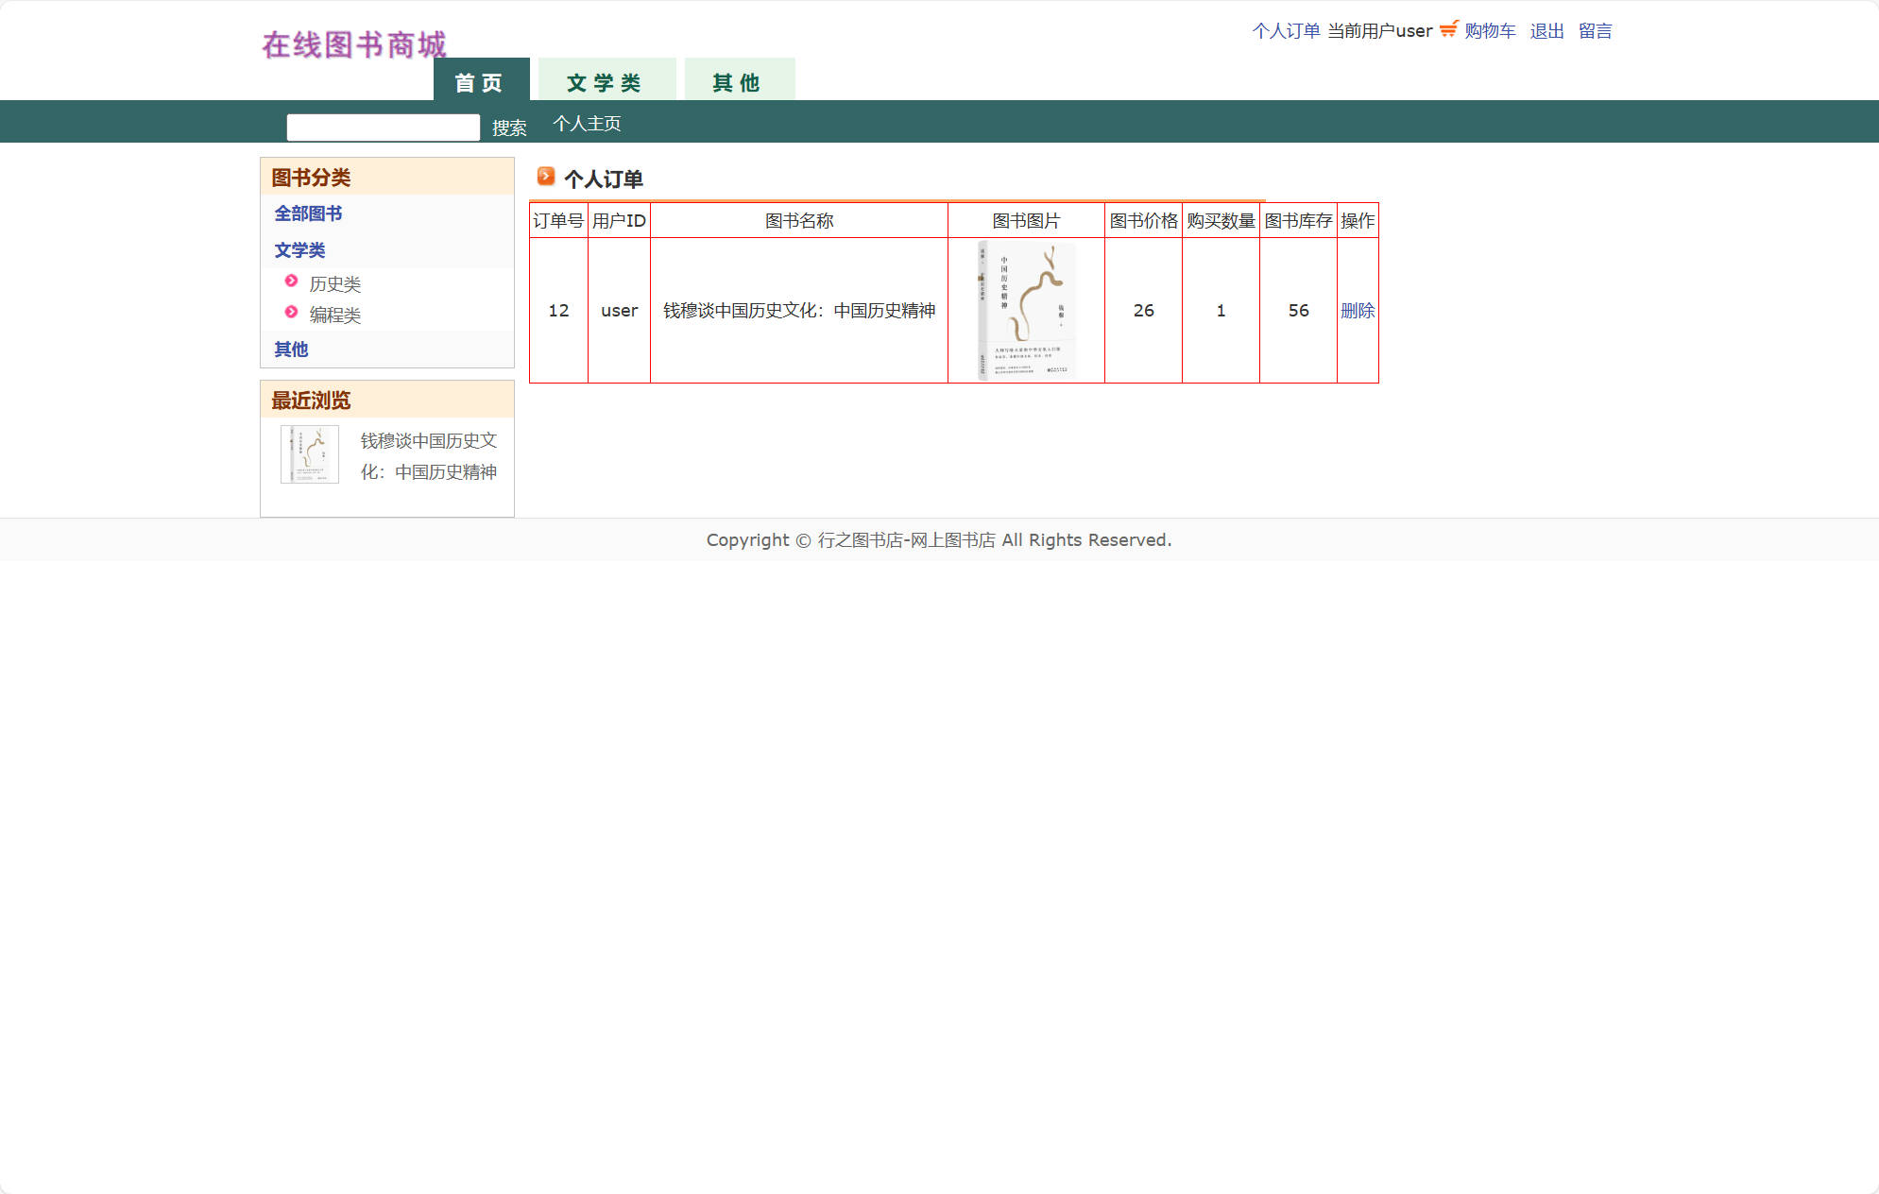The width and height of the screenshot is (1879, 1194).
Task: Open the 留言 message page
Action: 1596,29
